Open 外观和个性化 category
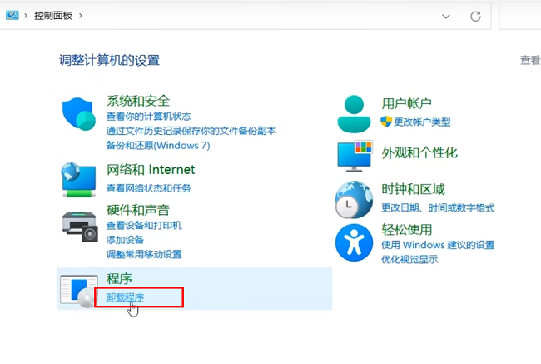Screen dimensions: 541x364 (x=419, y=152)
